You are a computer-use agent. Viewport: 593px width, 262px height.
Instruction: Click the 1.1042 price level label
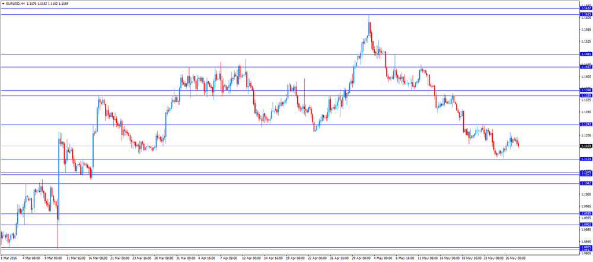point(585,183)
